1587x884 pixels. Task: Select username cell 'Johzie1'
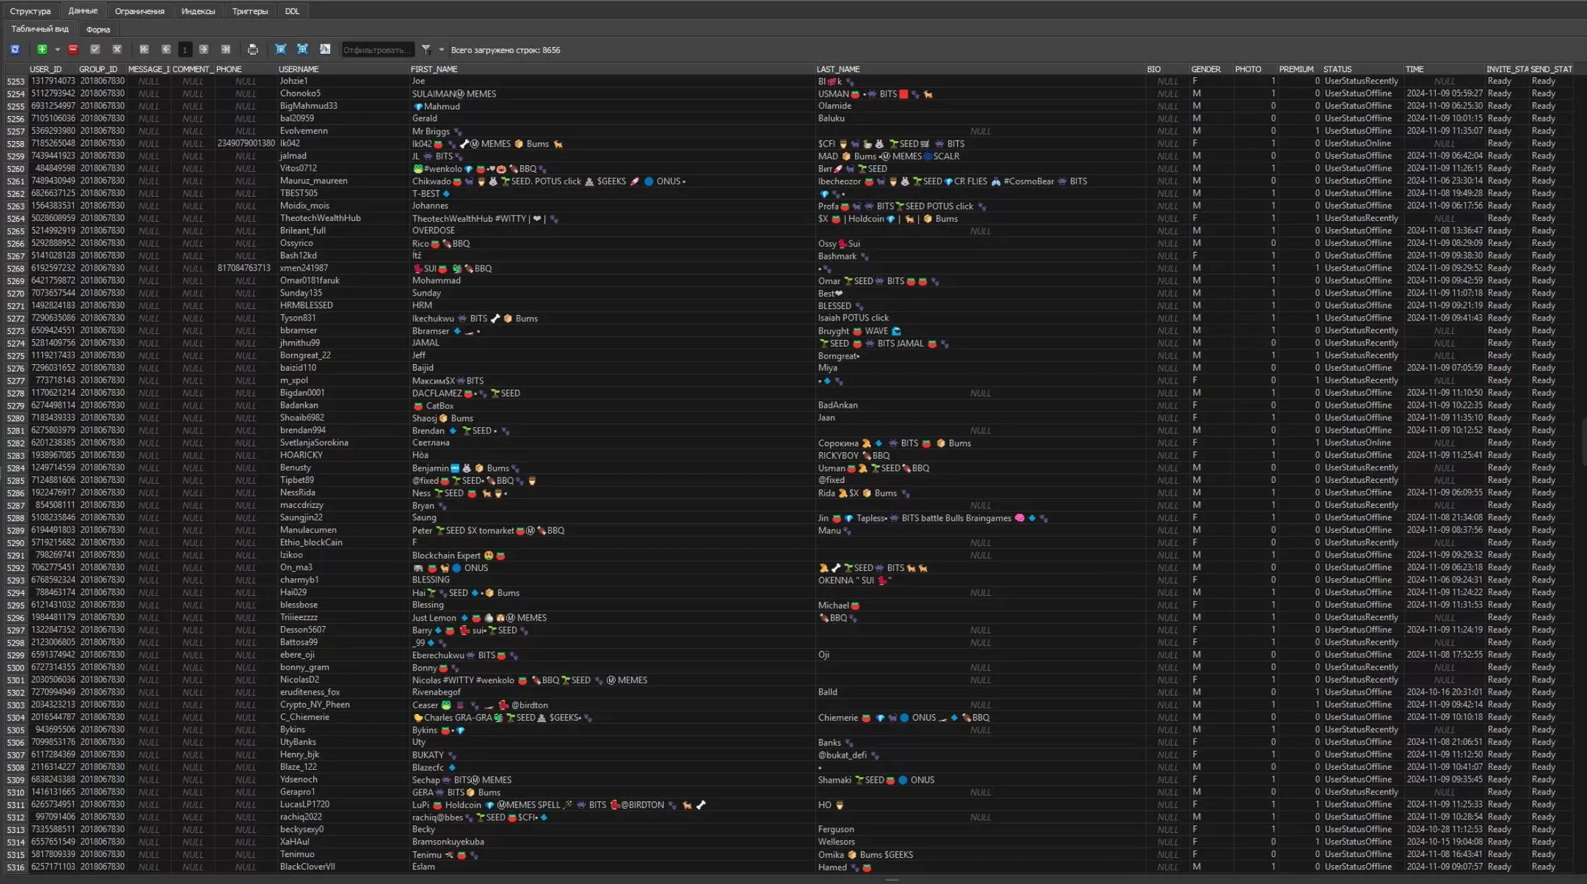(343, 81)
